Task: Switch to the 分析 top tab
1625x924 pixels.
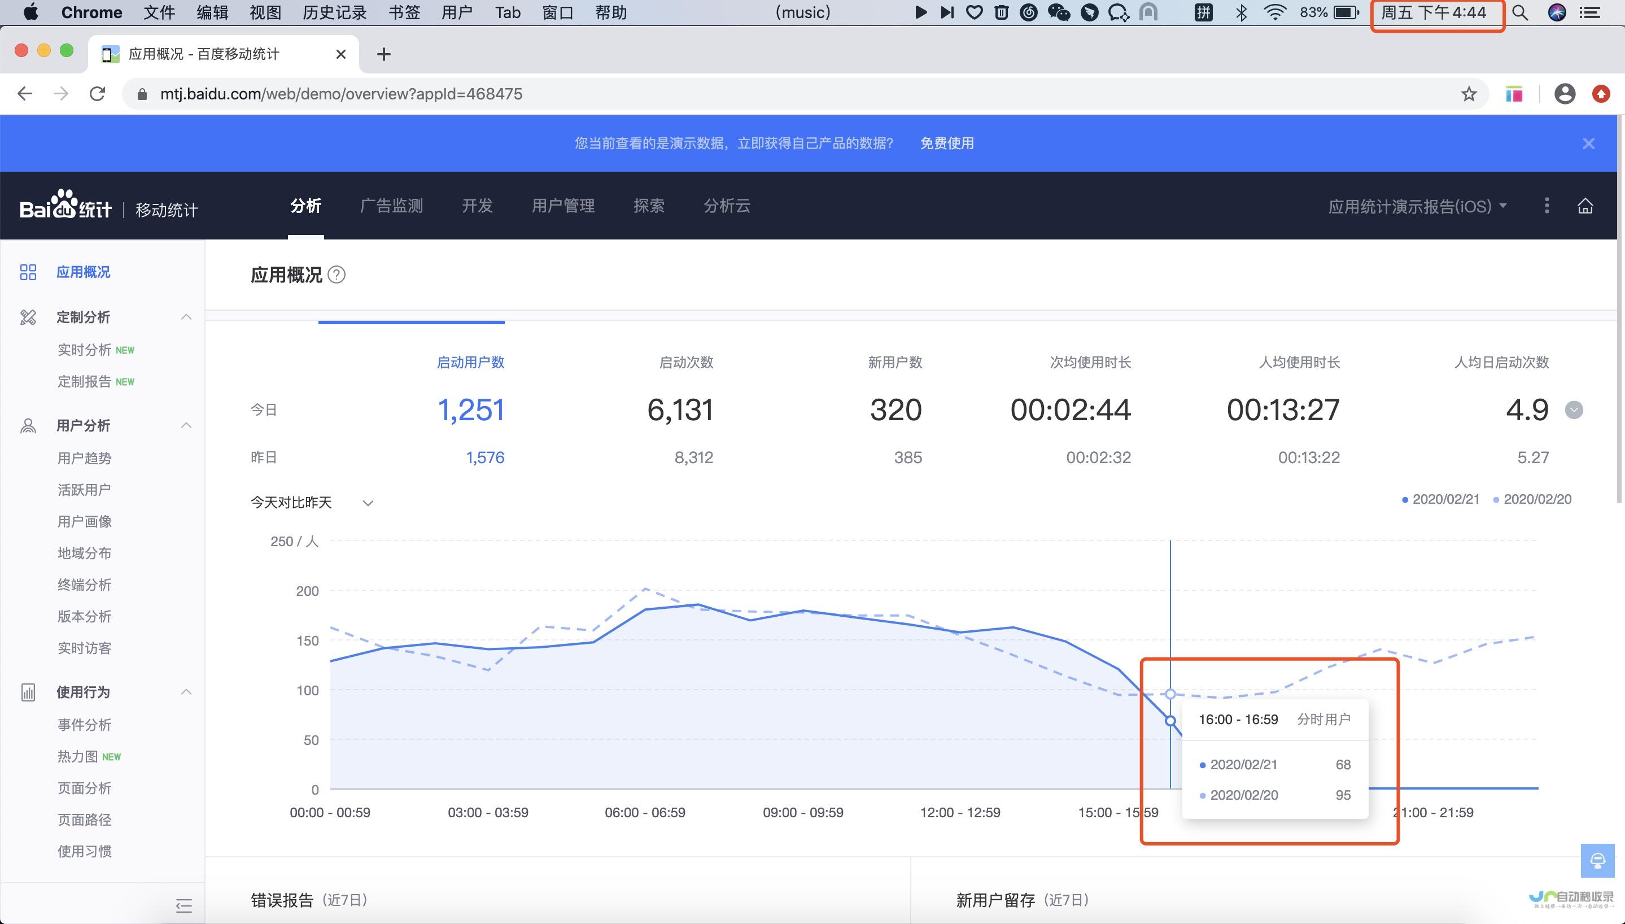Action: [x=305, y=206]
